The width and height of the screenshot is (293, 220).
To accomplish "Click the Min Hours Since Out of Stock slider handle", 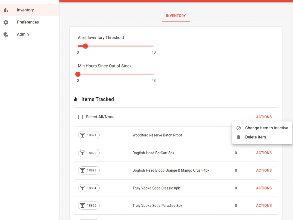I will coord(78,74).
